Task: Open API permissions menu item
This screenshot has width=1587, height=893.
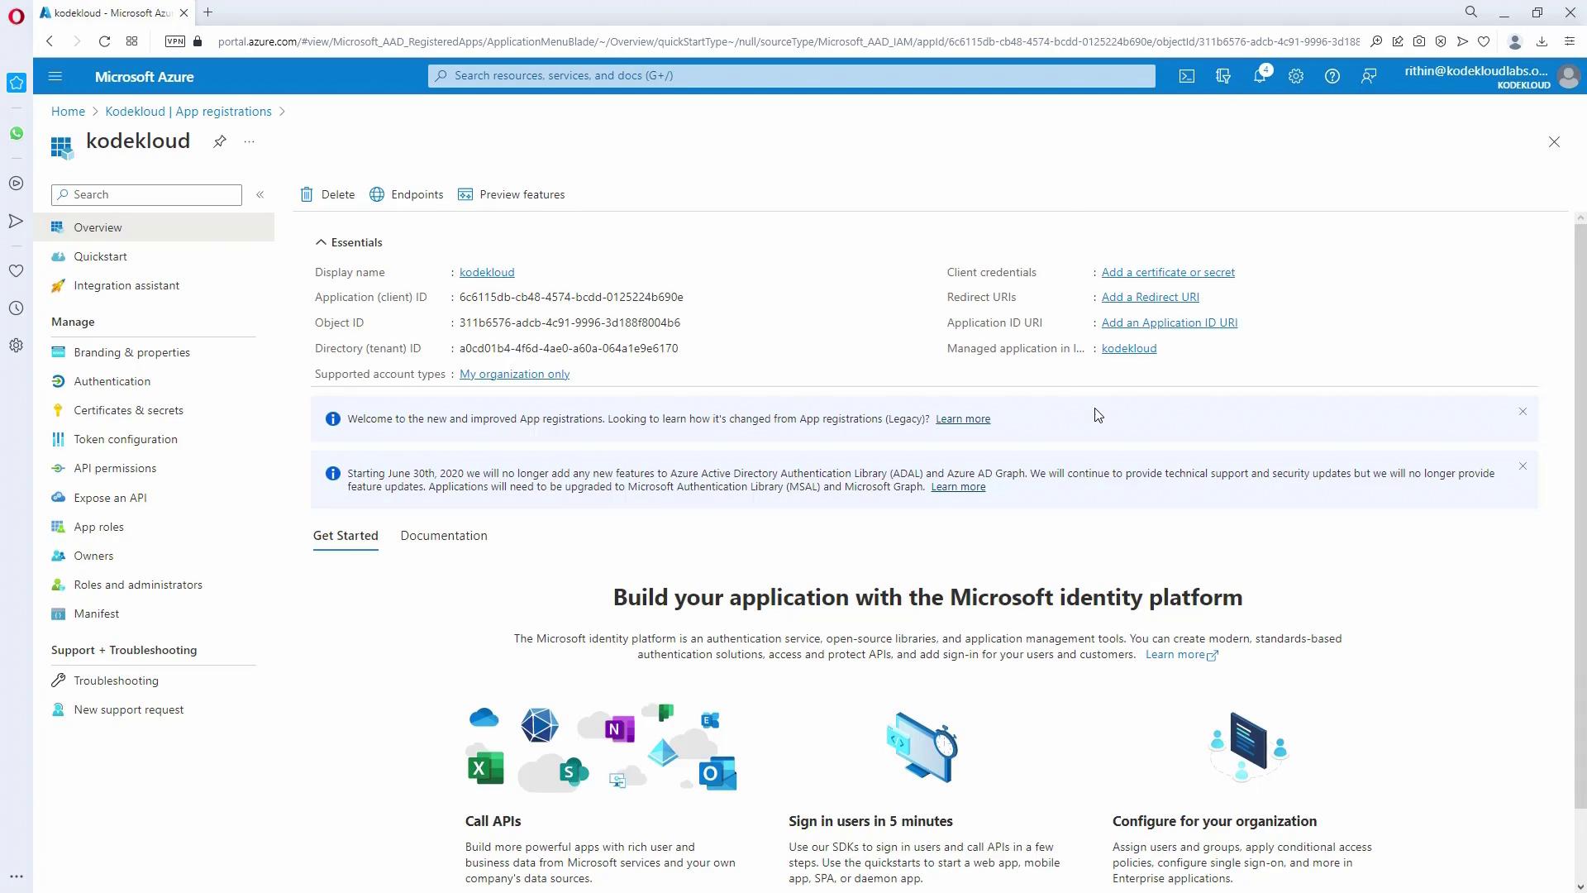Action: (115, 468)
